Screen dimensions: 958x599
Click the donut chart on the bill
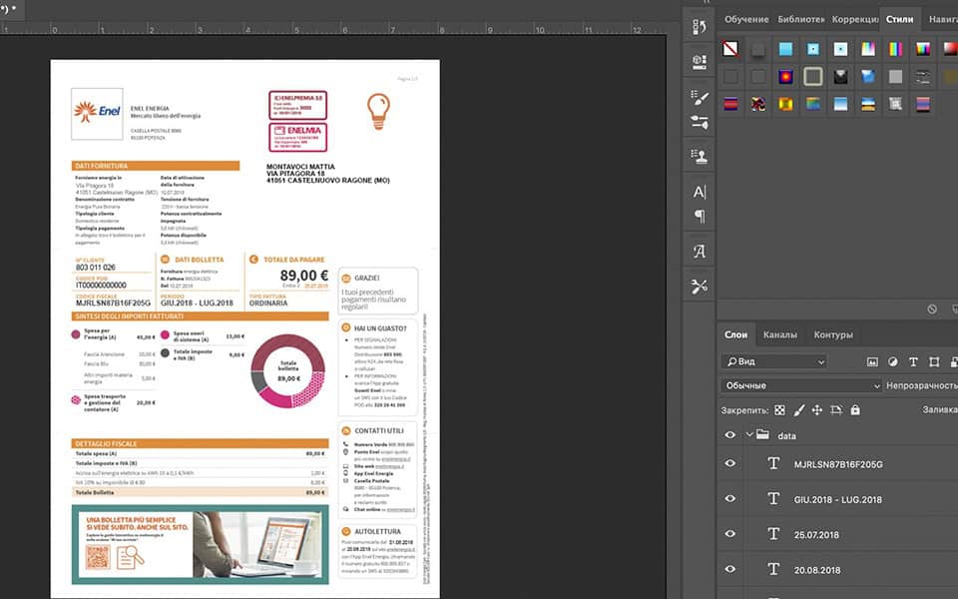pyautogui.click(x=287, y=371)
